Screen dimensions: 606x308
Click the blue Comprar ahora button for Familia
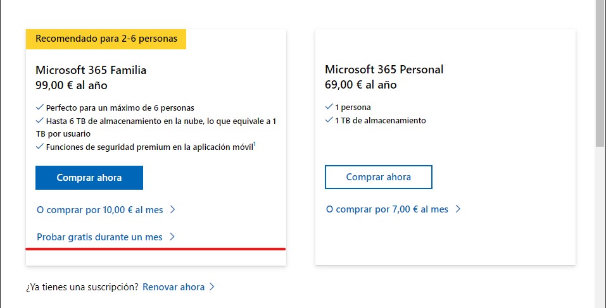pos(89,178)
